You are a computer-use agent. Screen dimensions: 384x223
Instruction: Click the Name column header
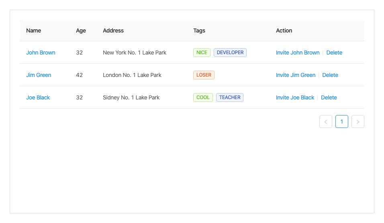point(34,30)
